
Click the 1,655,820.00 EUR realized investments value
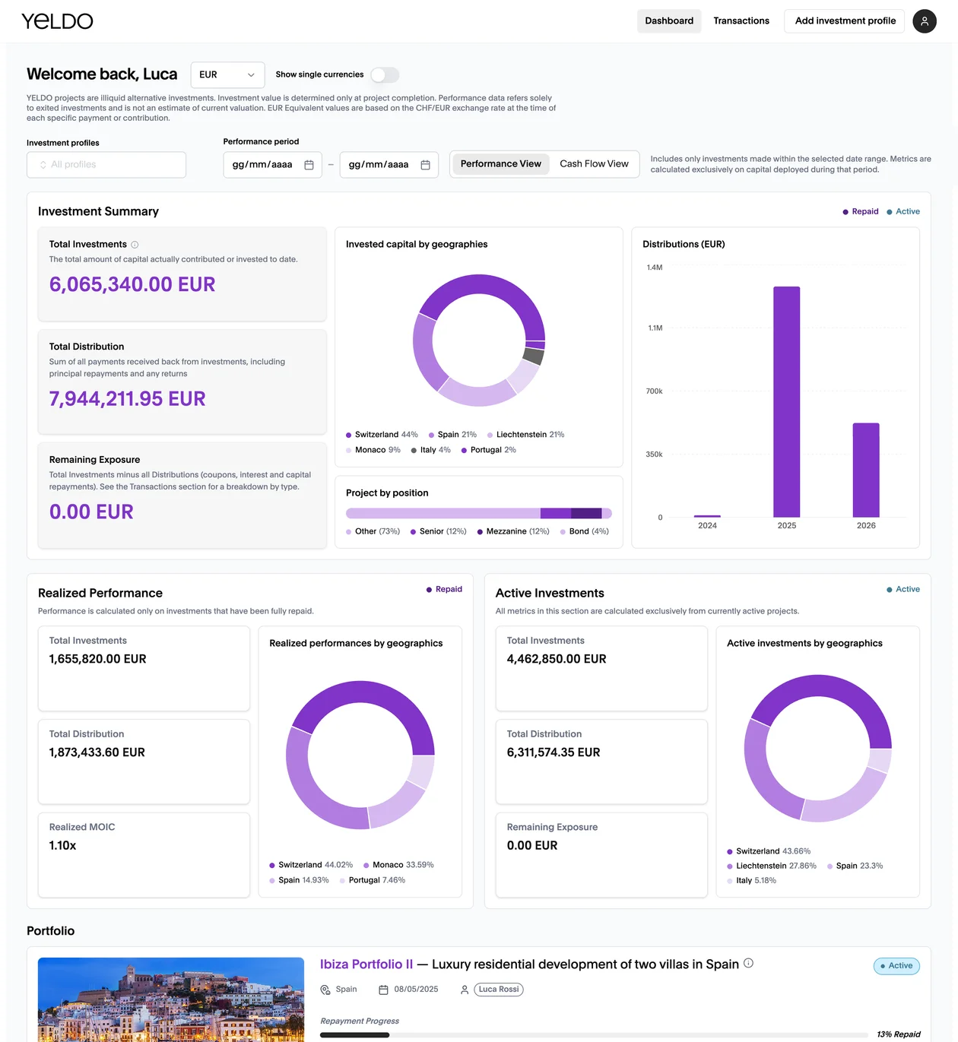pos(97,659)
